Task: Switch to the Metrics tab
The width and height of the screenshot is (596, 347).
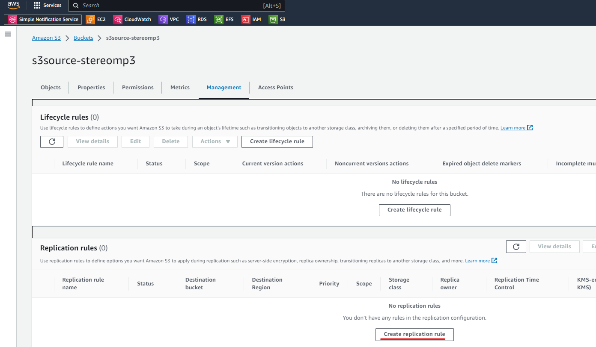Action: tap(180, 88)
